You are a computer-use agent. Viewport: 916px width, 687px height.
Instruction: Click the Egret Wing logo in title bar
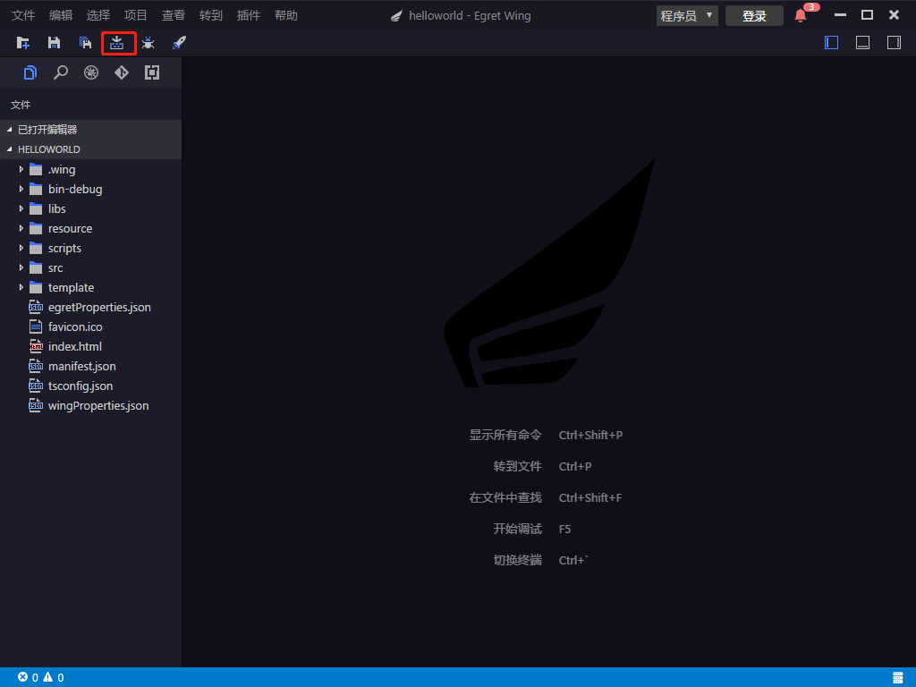[396, 16]
